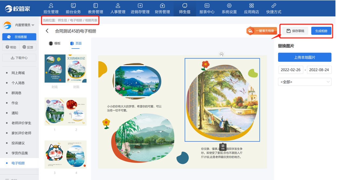Switch to the 页面 tab
345x180 pixels.
click(x=76, y=43)
